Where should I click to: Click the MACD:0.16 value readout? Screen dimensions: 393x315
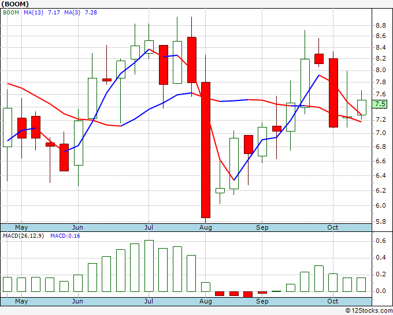[65, 236]
